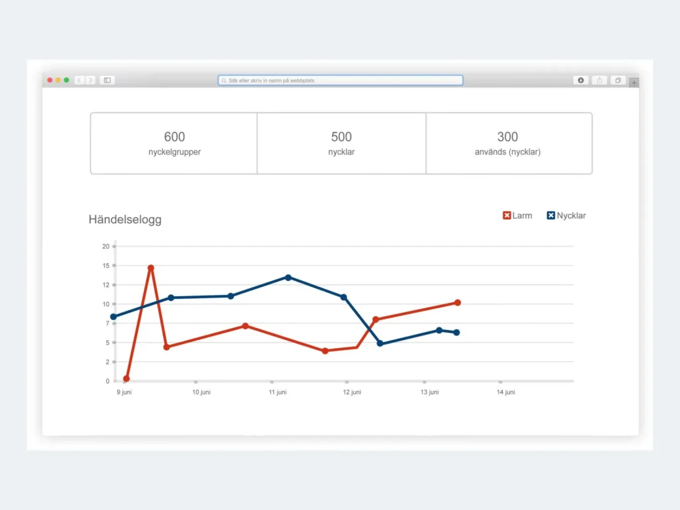Open the Safari downloads icon

[x=580, y=80]
